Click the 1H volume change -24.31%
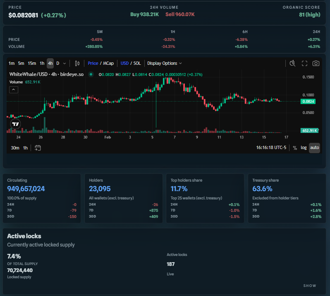 click(x=168, y=47)
